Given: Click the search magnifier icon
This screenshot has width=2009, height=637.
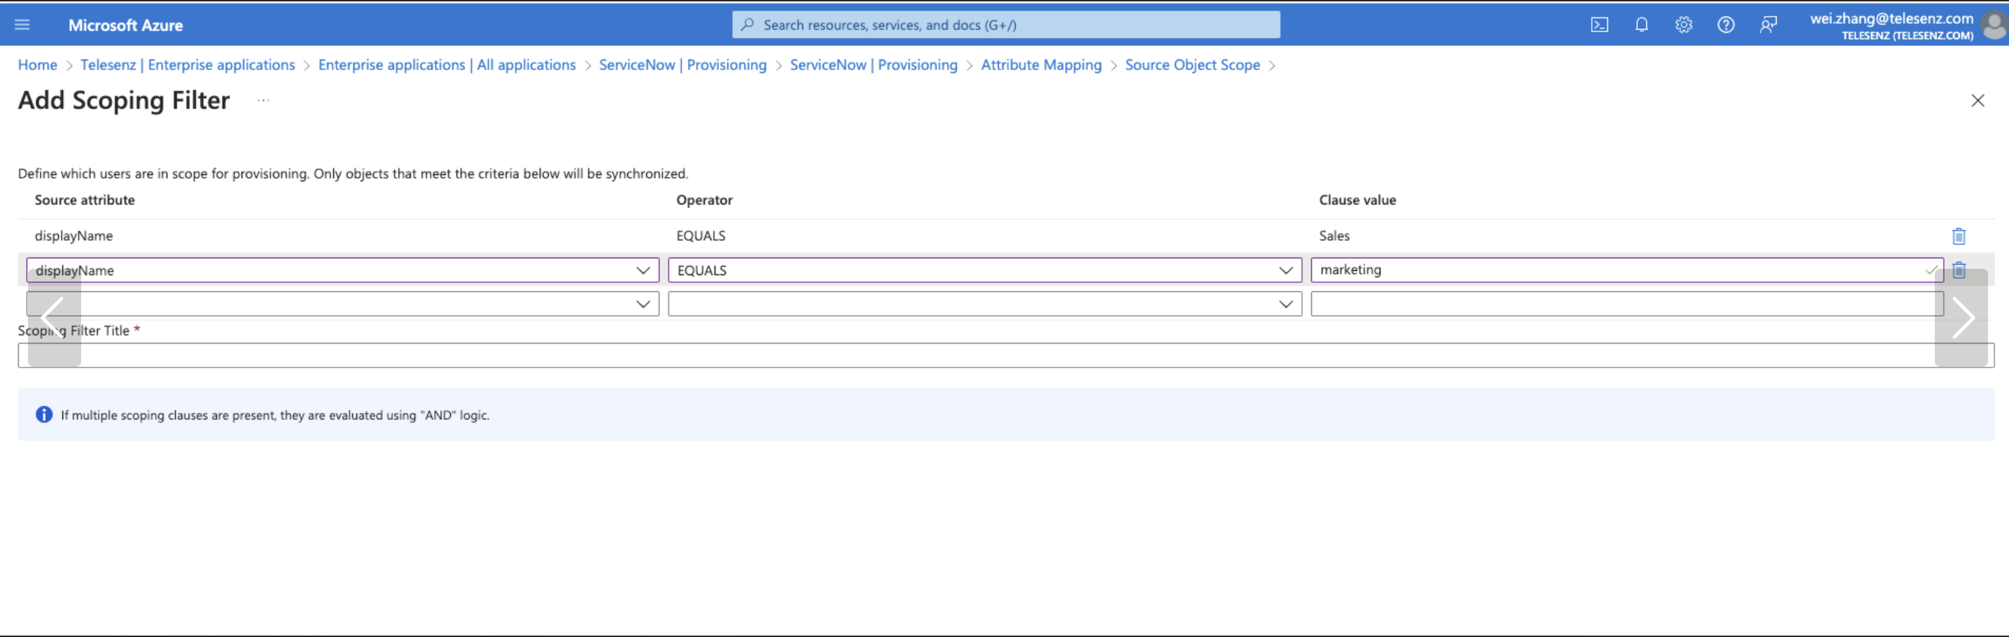Looking at the screenshot, I should [x=747, y=25].
